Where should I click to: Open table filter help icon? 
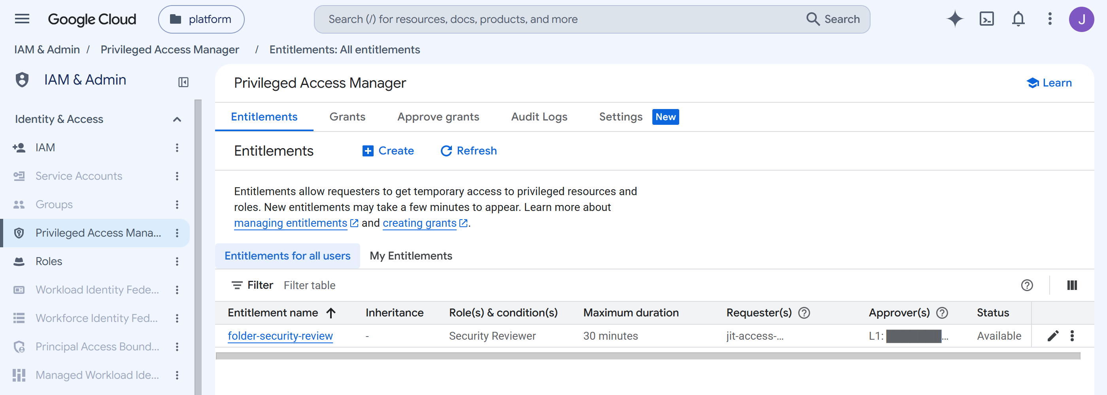click(x=1027, y=285)
